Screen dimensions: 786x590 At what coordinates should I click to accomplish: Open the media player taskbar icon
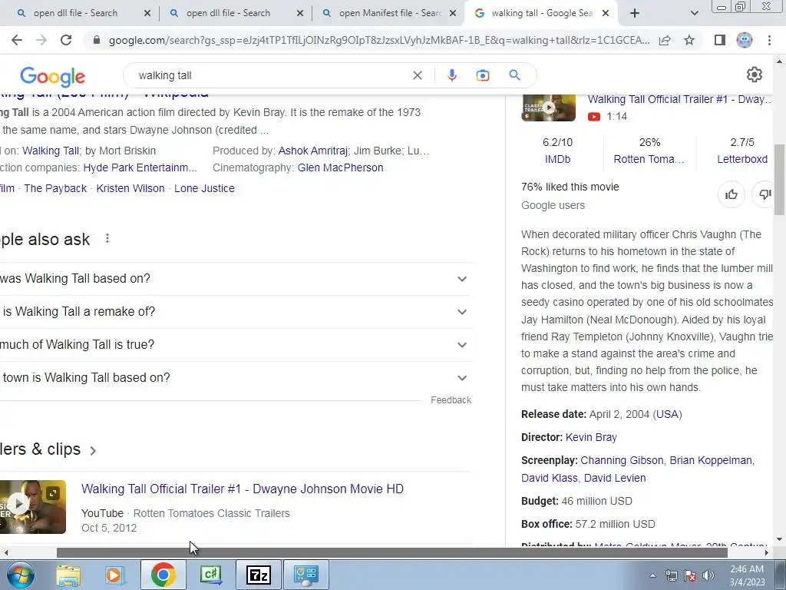point(115,575)
